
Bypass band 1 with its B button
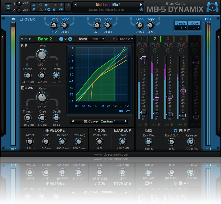[x=139, y=45]
